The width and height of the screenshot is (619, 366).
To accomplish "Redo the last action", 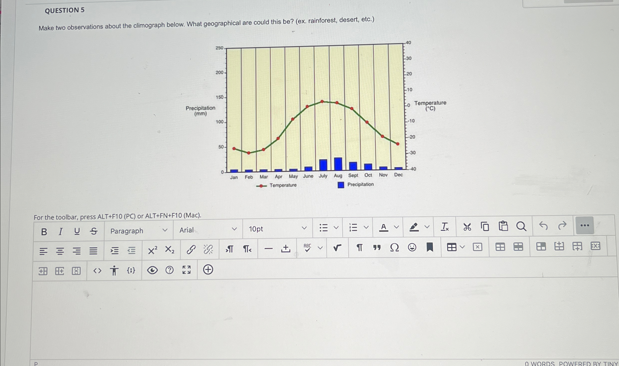I will click(562, 225).
